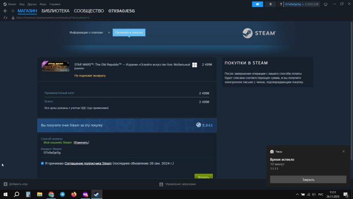Open the Steam menu in title bar
This screenshot has height=199, width=353.
(10, 4)
